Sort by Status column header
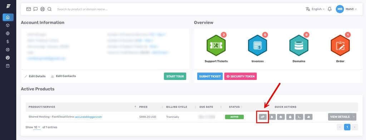 click(234, 107)
